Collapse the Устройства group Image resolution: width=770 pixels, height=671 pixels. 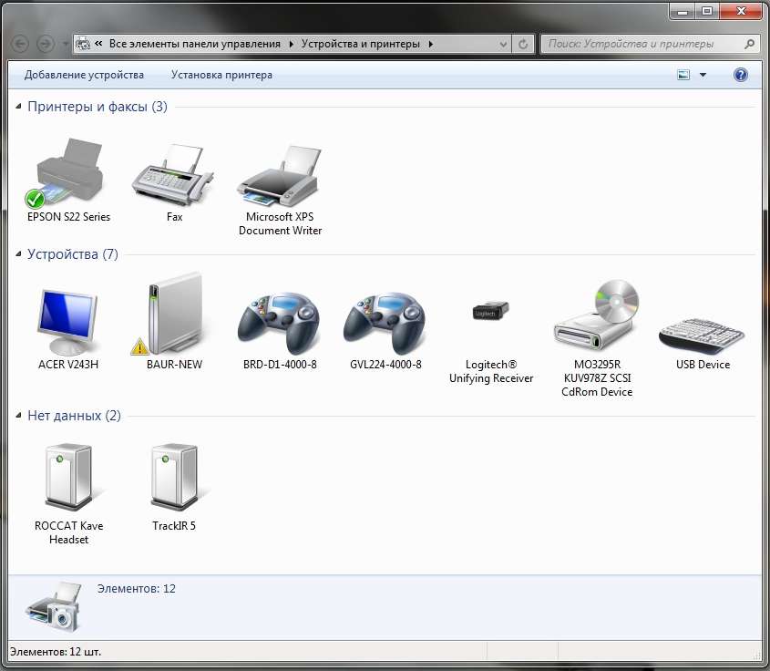(18, 254)
